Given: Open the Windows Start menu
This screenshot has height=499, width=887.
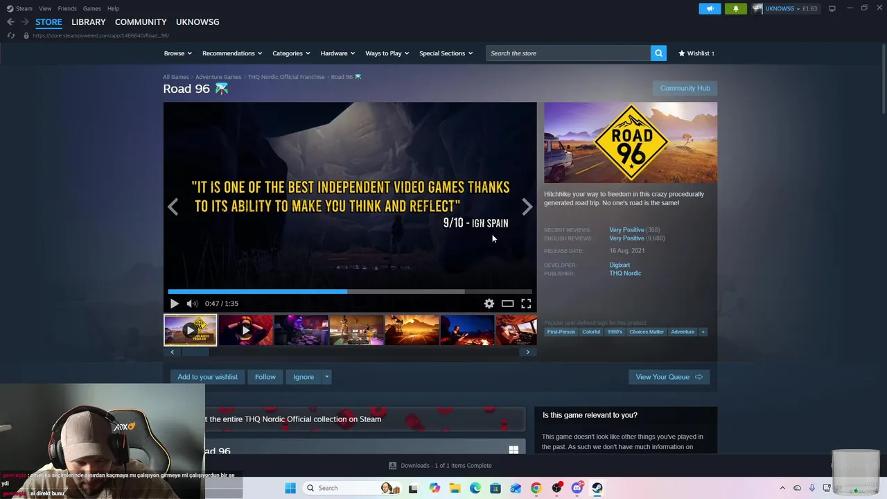Looking at the screenshot, I should (x=290, y=488).
